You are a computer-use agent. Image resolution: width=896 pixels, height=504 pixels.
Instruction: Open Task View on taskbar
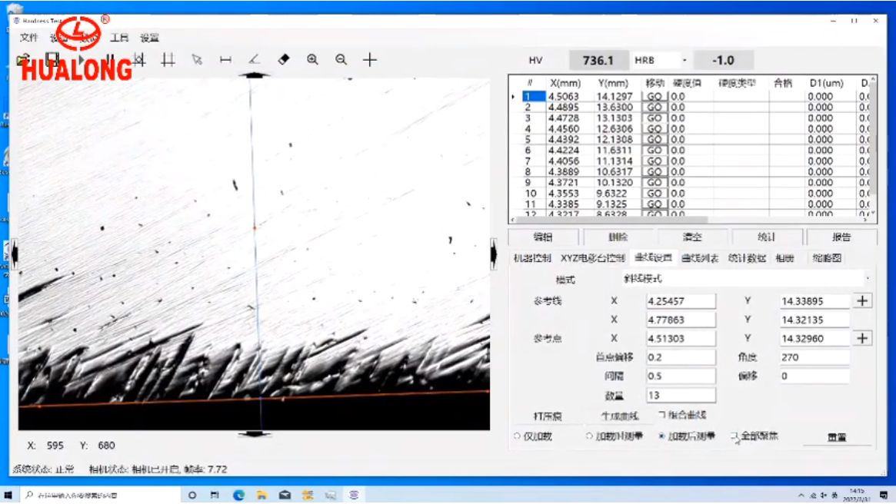[x=215, y=495]
